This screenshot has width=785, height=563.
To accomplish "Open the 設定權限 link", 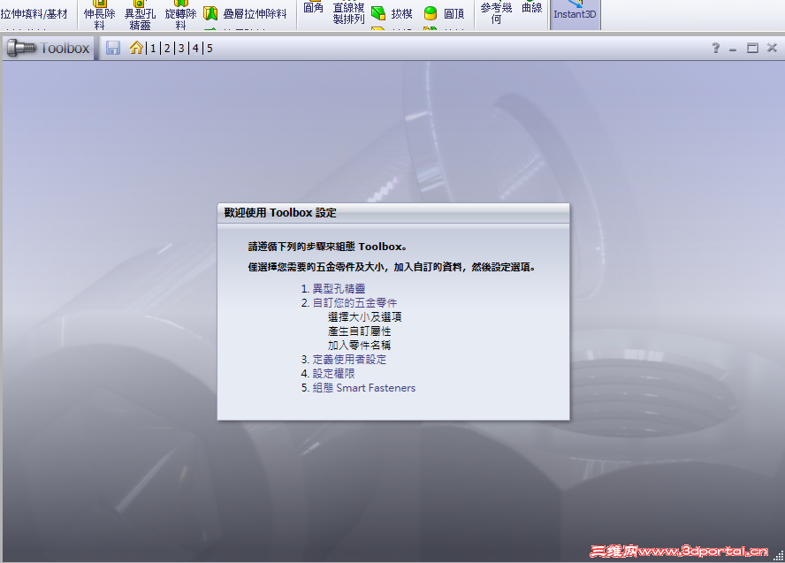I will point(333,373).
